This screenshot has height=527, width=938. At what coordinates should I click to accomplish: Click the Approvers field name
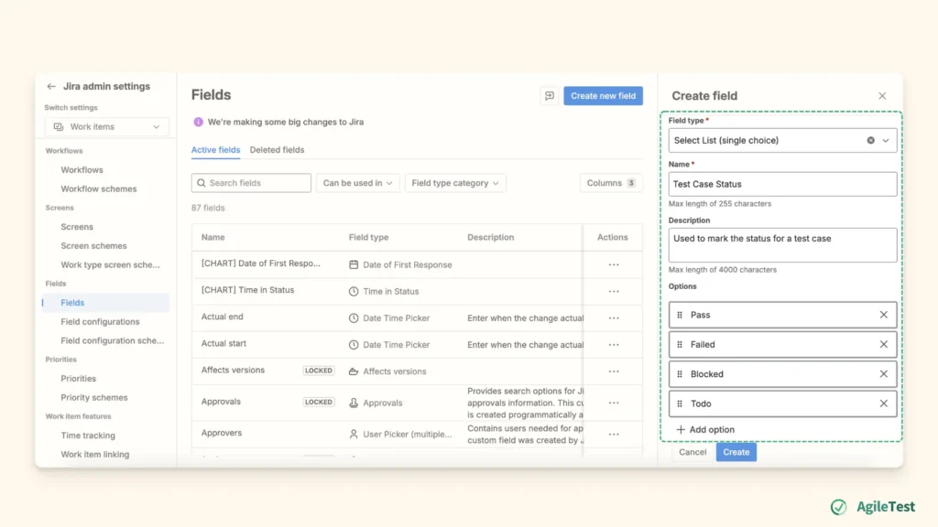(x=222, y=433)
